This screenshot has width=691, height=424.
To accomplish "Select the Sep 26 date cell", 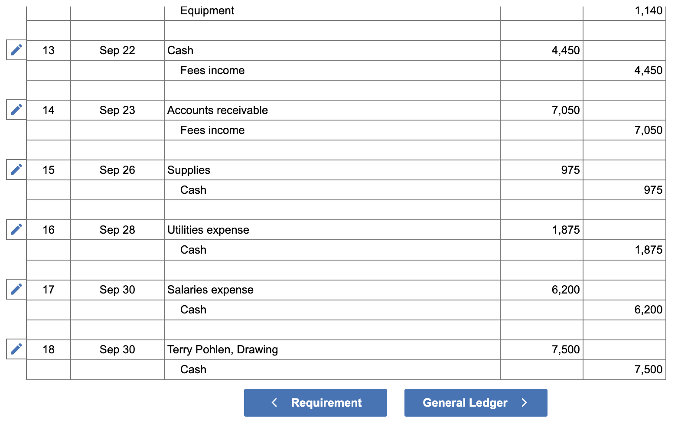I will 117,170.
